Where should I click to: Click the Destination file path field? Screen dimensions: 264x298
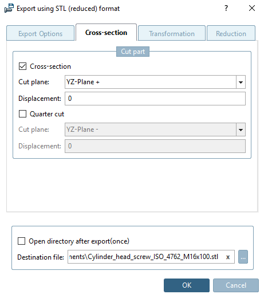click(151, 257)
